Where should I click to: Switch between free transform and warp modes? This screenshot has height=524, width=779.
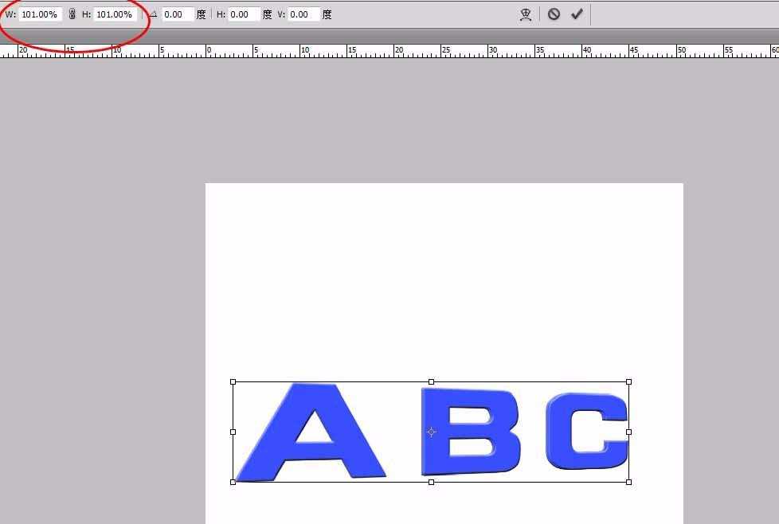526,14
